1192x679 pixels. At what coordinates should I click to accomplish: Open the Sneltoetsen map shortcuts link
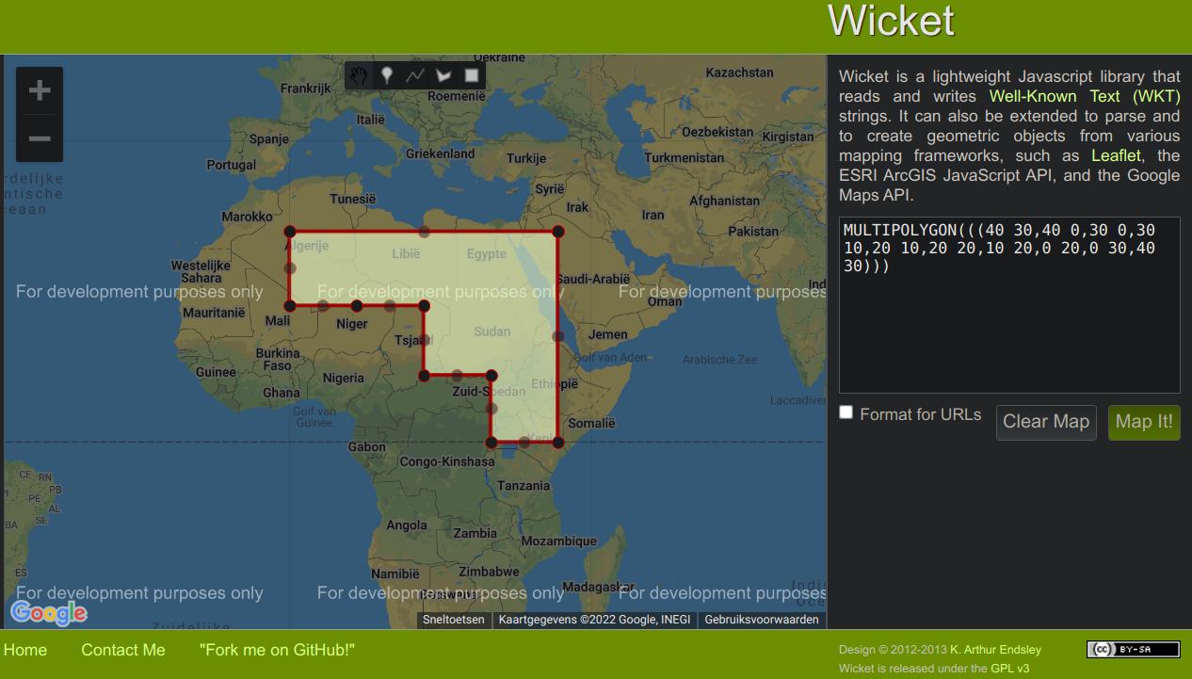[x=454, y=620]
